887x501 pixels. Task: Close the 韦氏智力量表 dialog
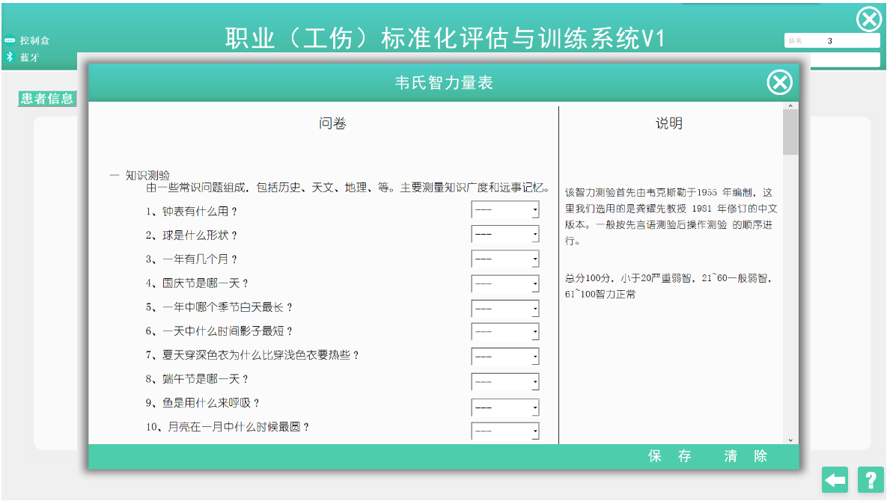(779, 82)
